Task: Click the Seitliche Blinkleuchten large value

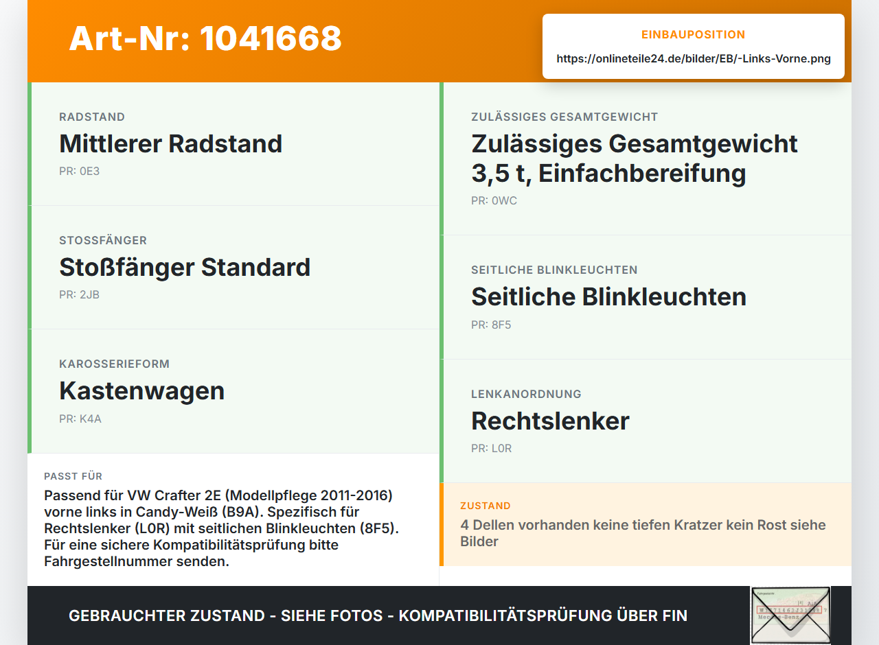Action: click(608, 296)
